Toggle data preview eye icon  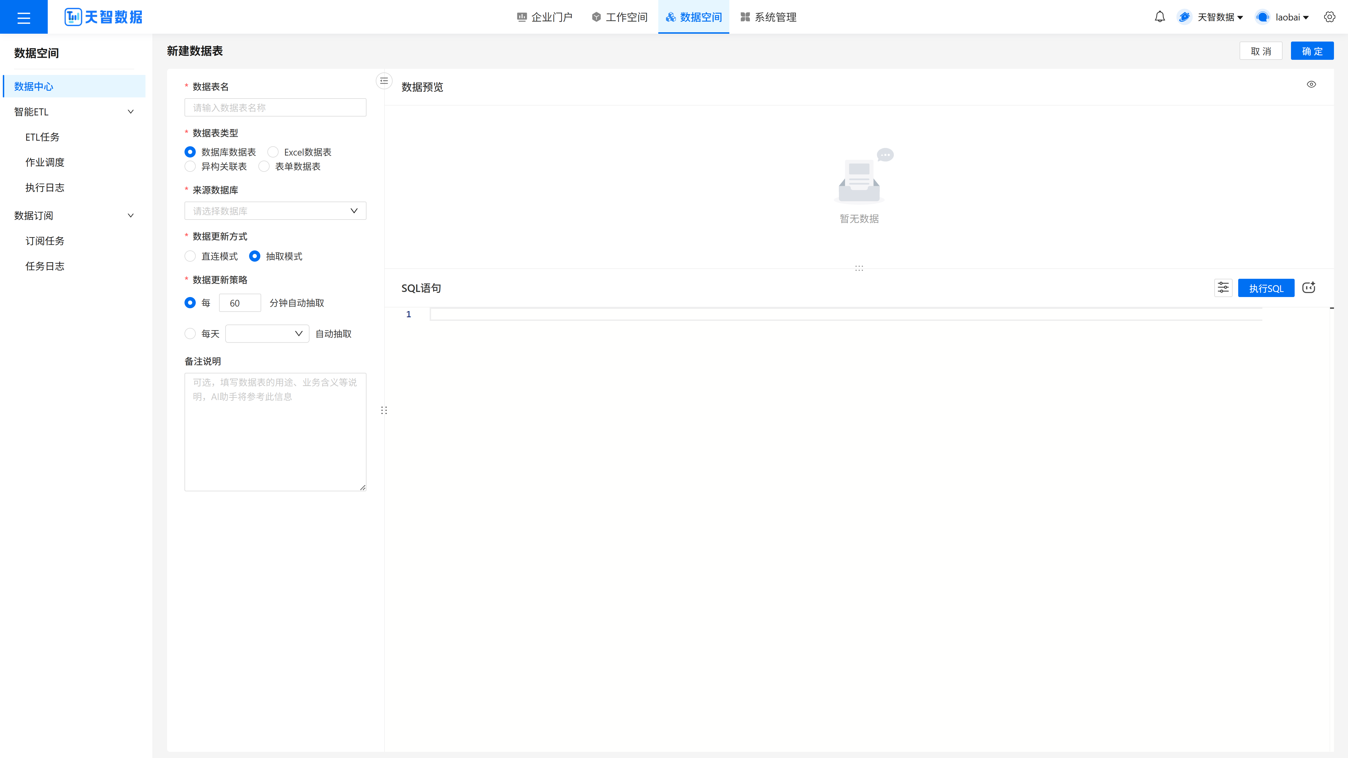(x=1311, y=84)
